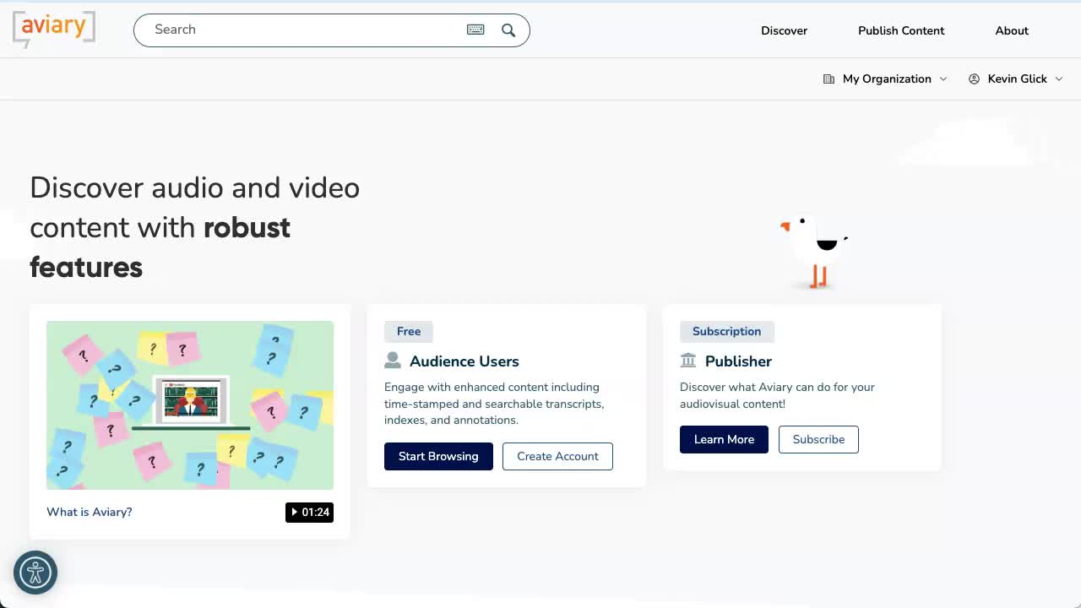Screen dimensions: 1081x608
Task: Open the accessibility widget icon
Action: point(35,573)
